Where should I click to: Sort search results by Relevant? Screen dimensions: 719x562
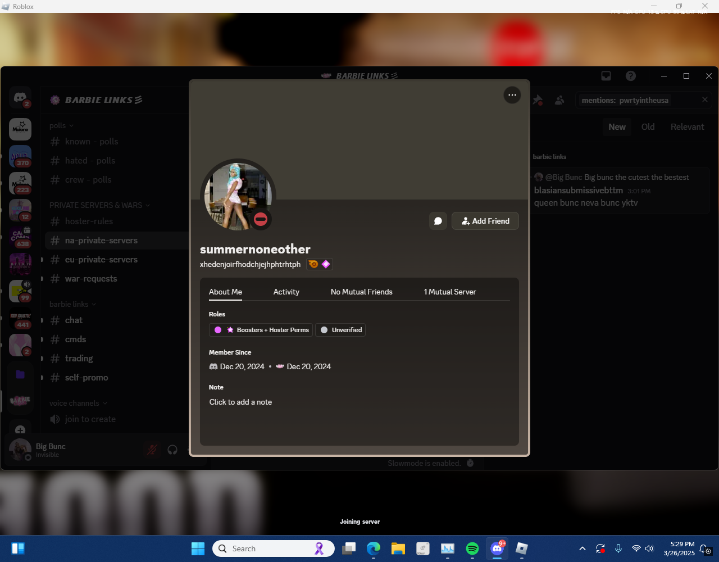pos(687,127)
